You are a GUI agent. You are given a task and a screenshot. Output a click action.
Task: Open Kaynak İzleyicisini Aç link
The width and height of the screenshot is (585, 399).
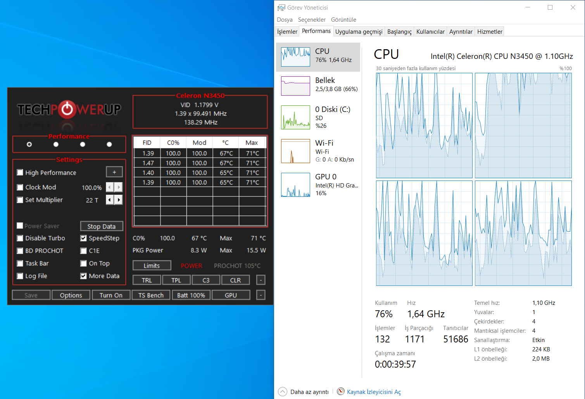(x=374, y=392)
